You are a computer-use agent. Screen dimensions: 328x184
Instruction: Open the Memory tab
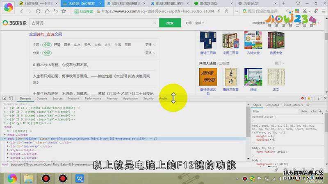[x=112, y=98]
